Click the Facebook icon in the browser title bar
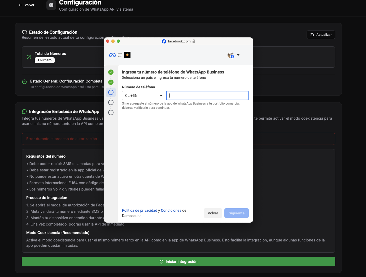 [164, 41]
